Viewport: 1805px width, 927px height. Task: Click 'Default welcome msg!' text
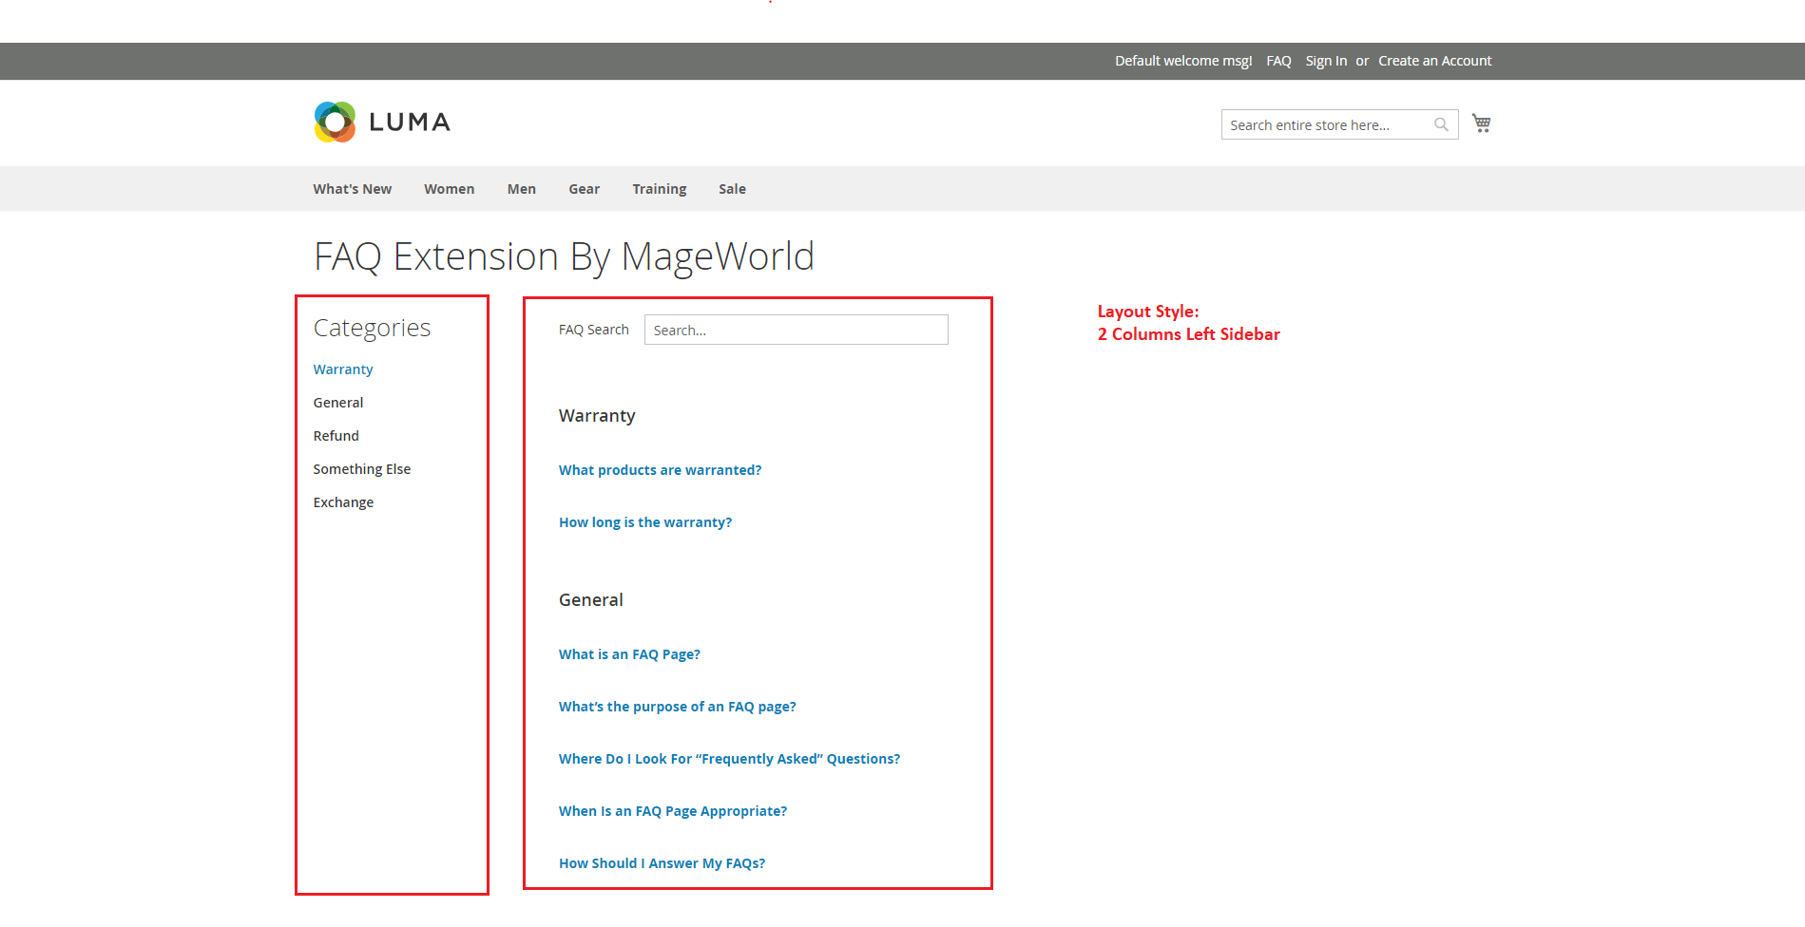tap(1183, 61)
